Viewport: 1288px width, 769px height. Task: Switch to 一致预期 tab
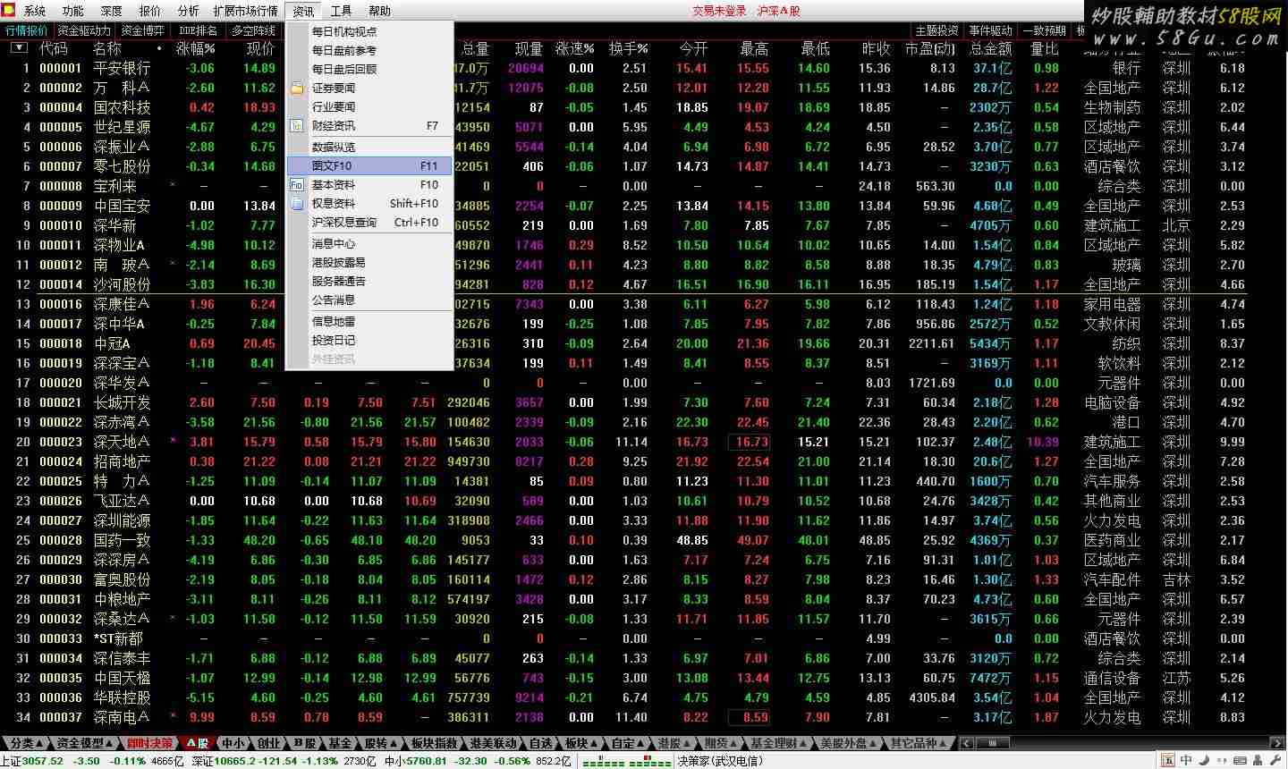tap(1045, 30)
